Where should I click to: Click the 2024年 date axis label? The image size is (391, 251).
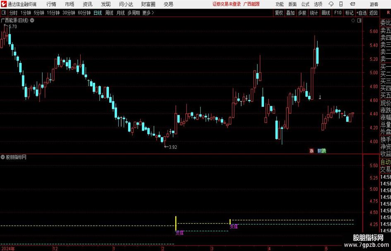(x=8, y=249)
